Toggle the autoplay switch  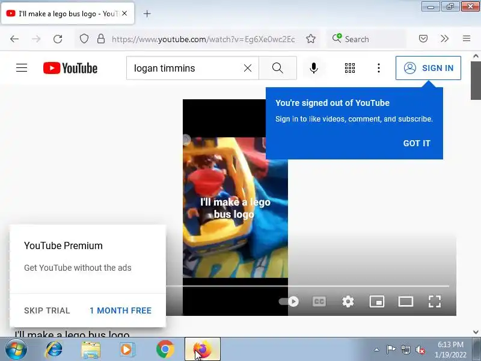(x=289, y=301)
